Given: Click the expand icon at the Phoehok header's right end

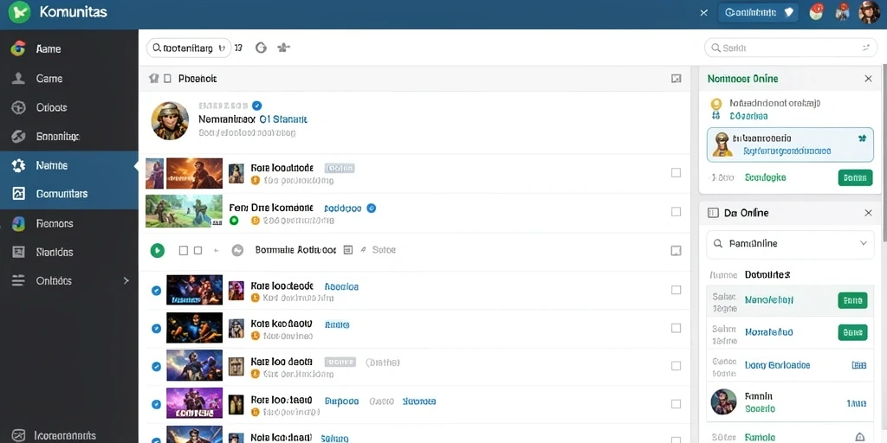Looking at the screenshot, I should click(x=676, y=79).
